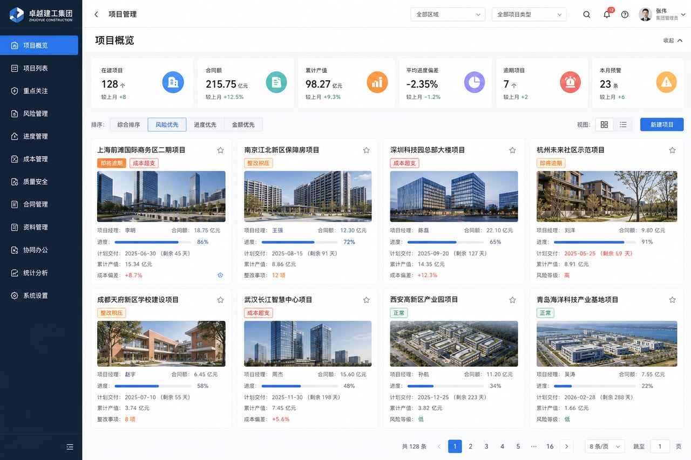The image size is (691, 460).
Task: Select 进度优先 sort tab
Action: [205, 125]
